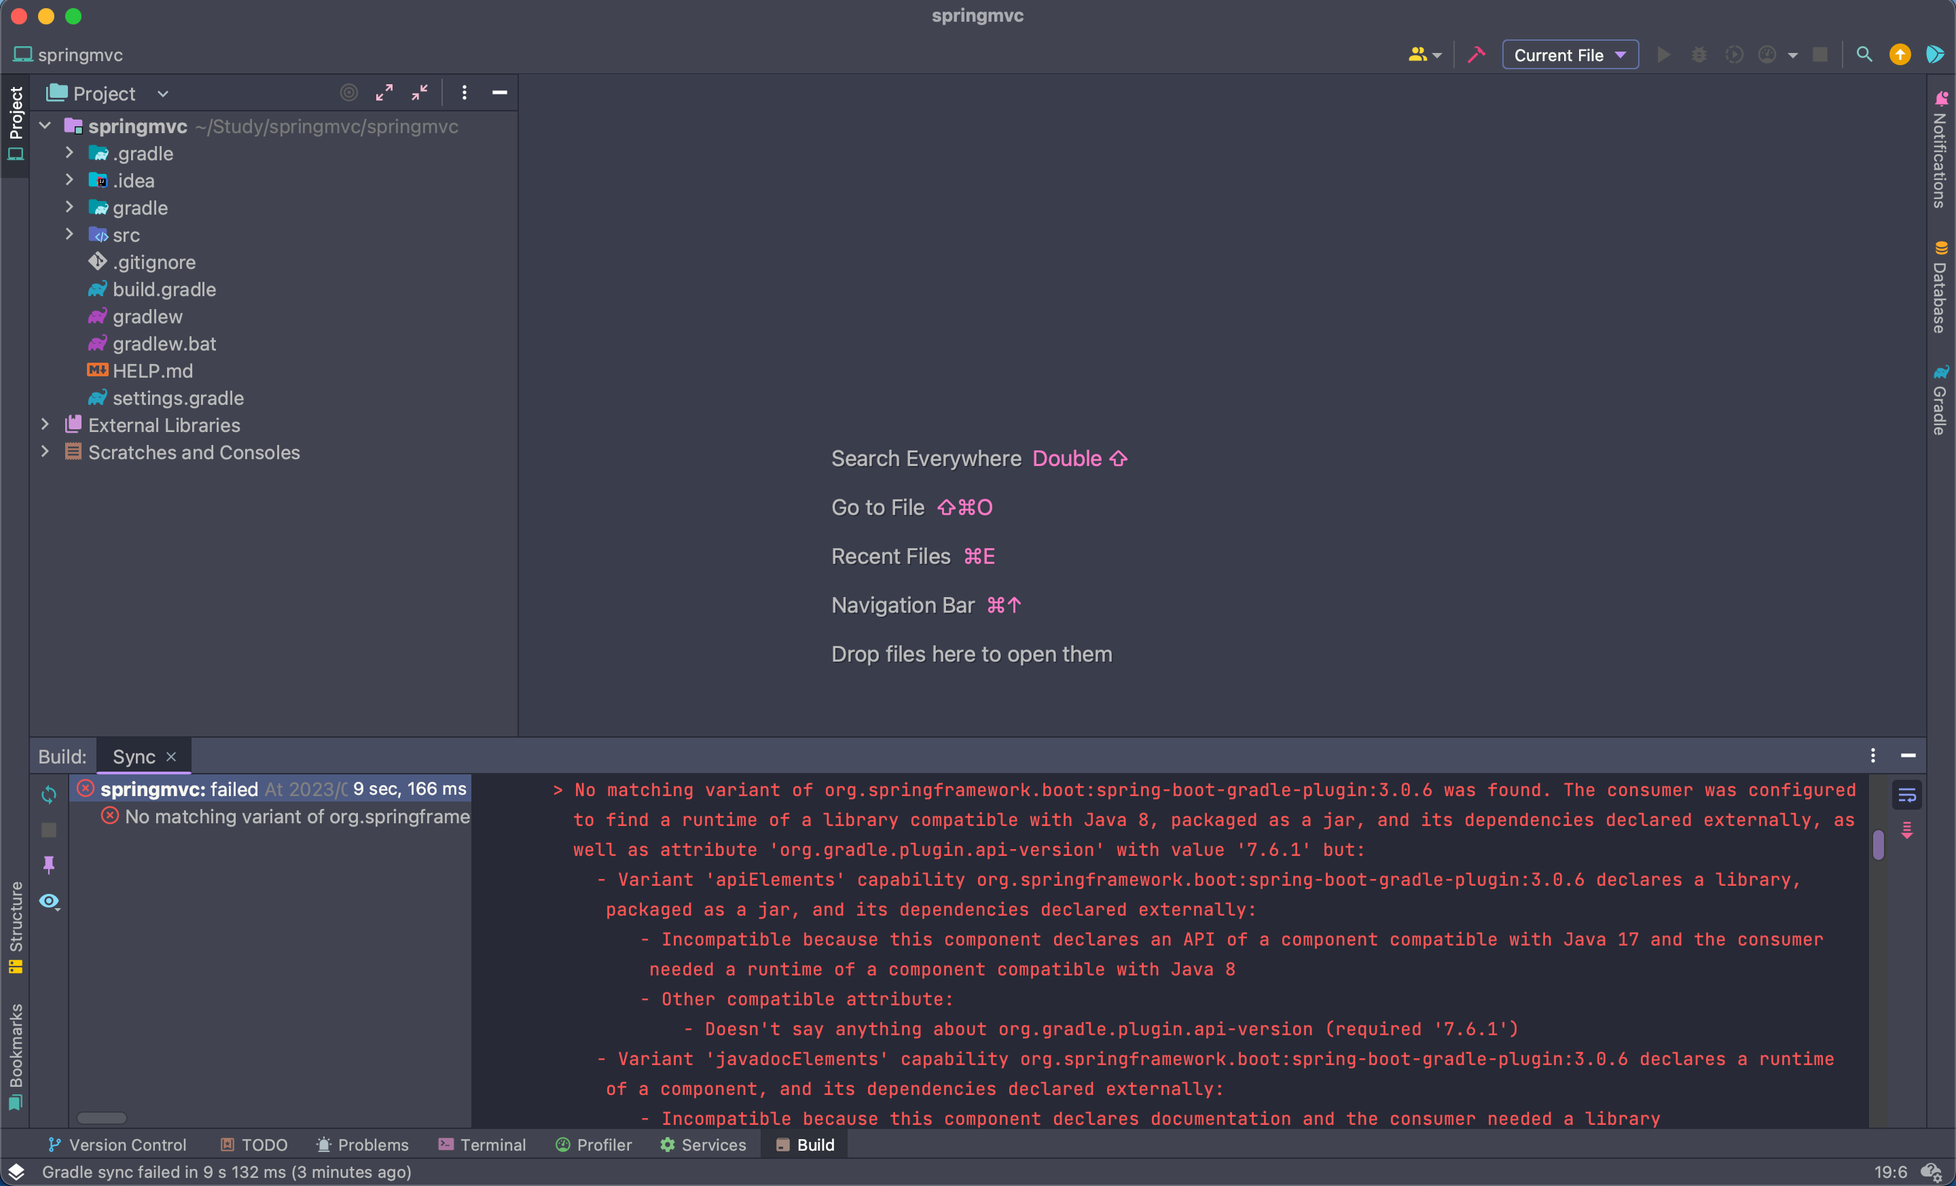Hide the Project tool window
This screenshot has width=1956, height=1186.
pyautogui.click(x=499, y=93)
